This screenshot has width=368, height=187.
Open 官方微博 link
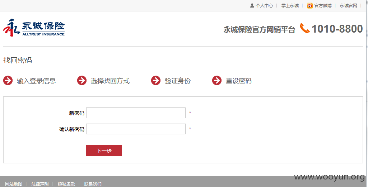[x=323, y=6]
